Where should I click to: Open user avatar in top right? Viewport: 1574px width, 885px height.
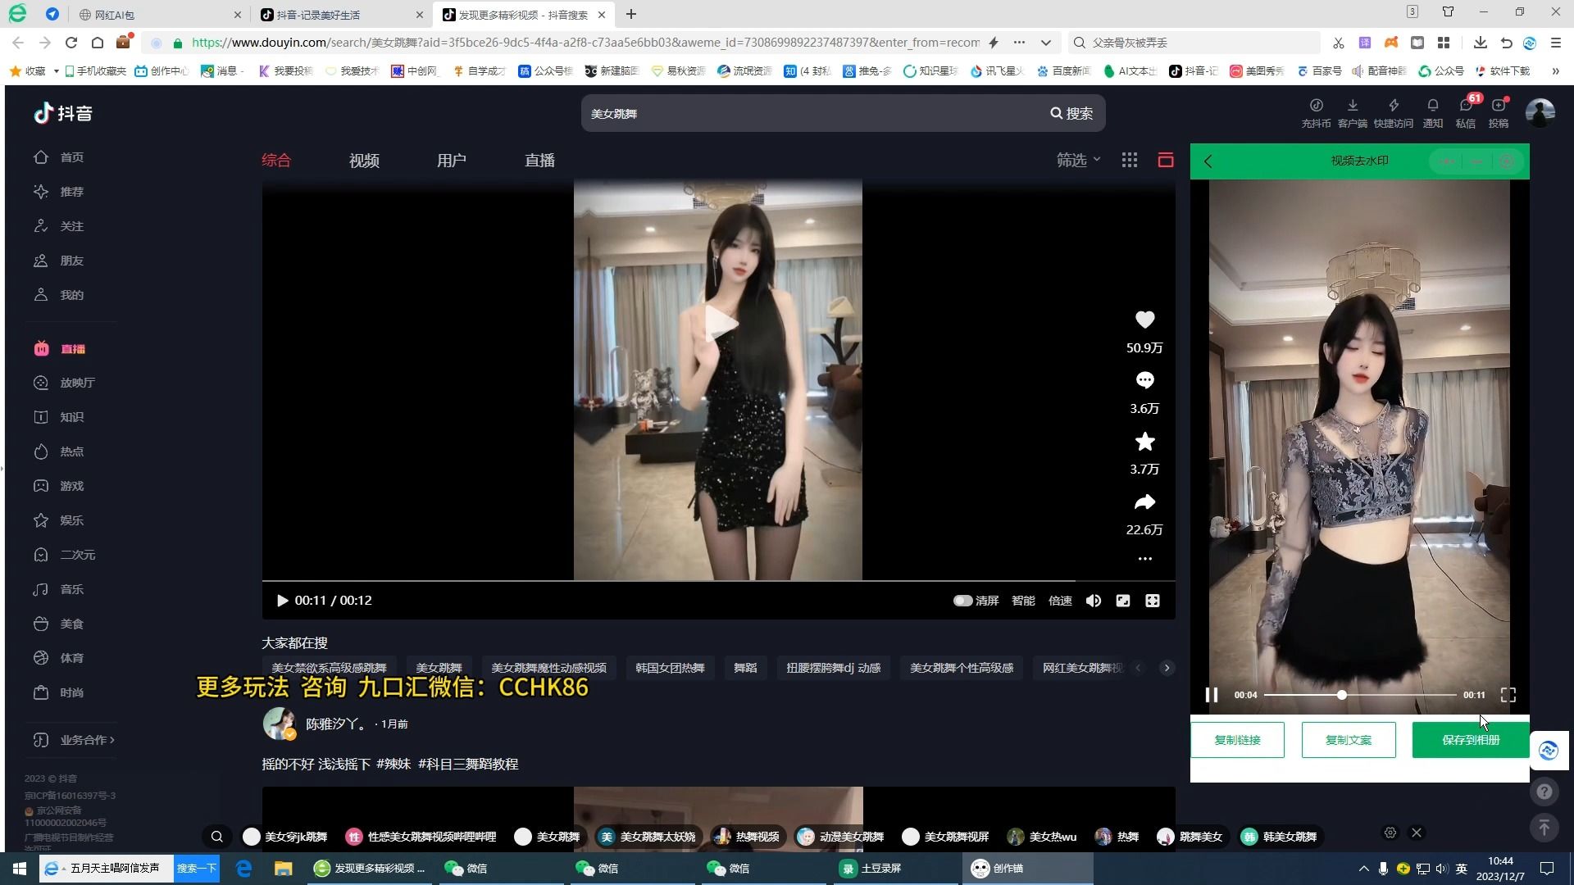click(1540, 112)
